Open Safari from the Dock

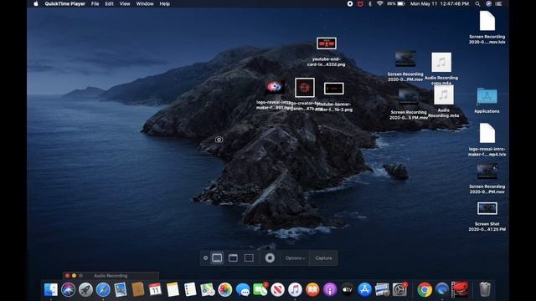[x=103, y=290]
